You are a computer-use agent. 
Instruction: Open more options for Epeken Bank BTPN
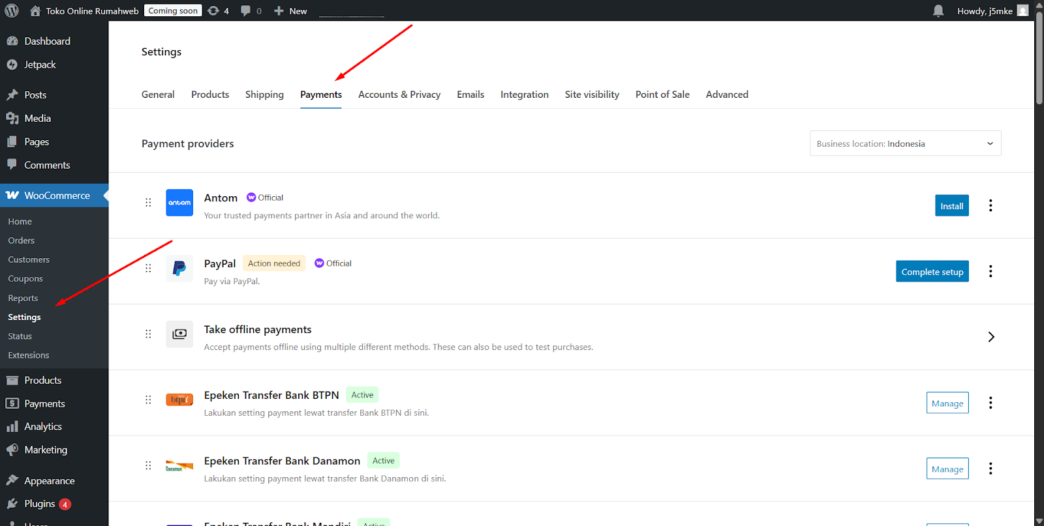(x=990, y=403)
